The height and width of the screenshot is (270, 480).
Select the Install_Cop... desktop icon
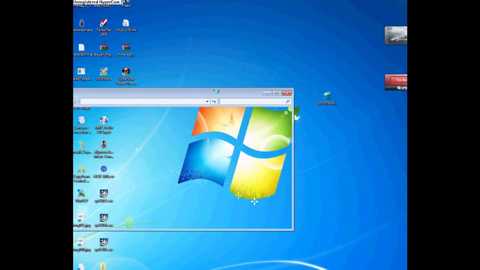click(82, 147)
